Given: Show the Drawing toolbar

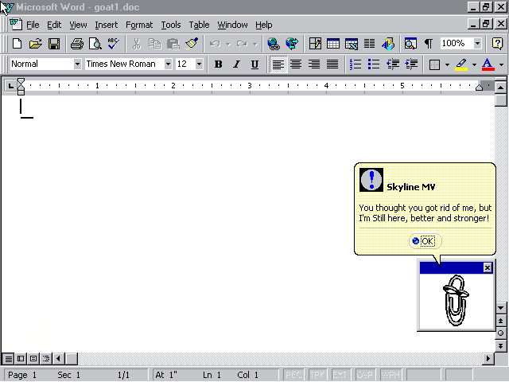Looking at the screenshot, I should click(388, 44).
